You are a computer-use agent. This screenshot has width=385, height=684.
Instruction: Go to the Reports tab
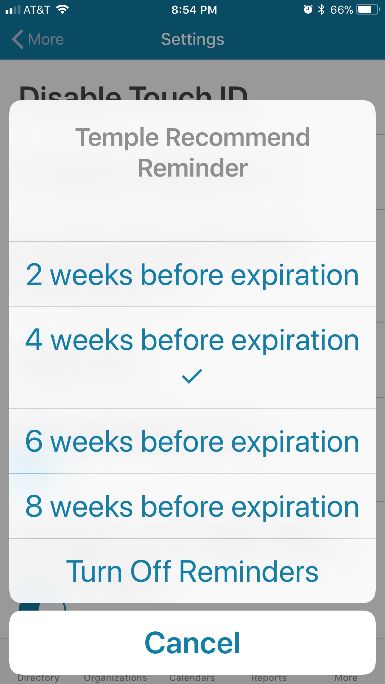click(x=269, y=678)
